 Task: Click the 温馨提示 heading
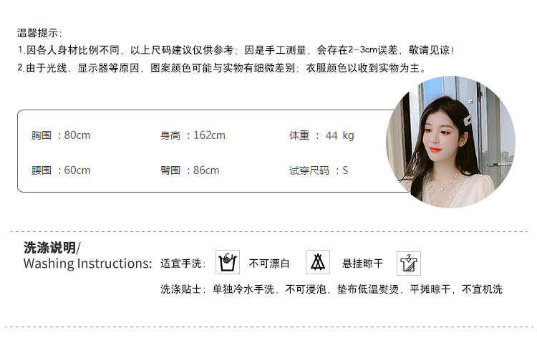click(x=39, y=33)
